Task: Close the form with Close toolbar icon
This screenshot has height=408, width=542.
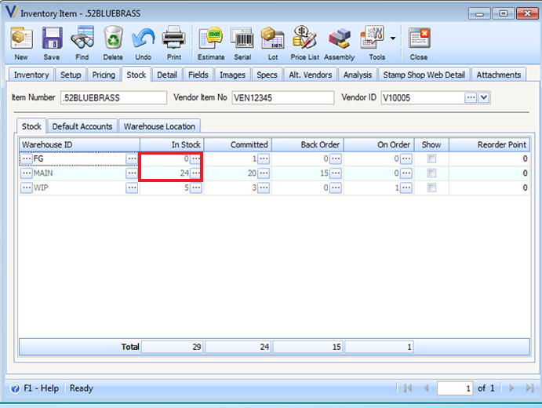Action: [x=419, y=43]
